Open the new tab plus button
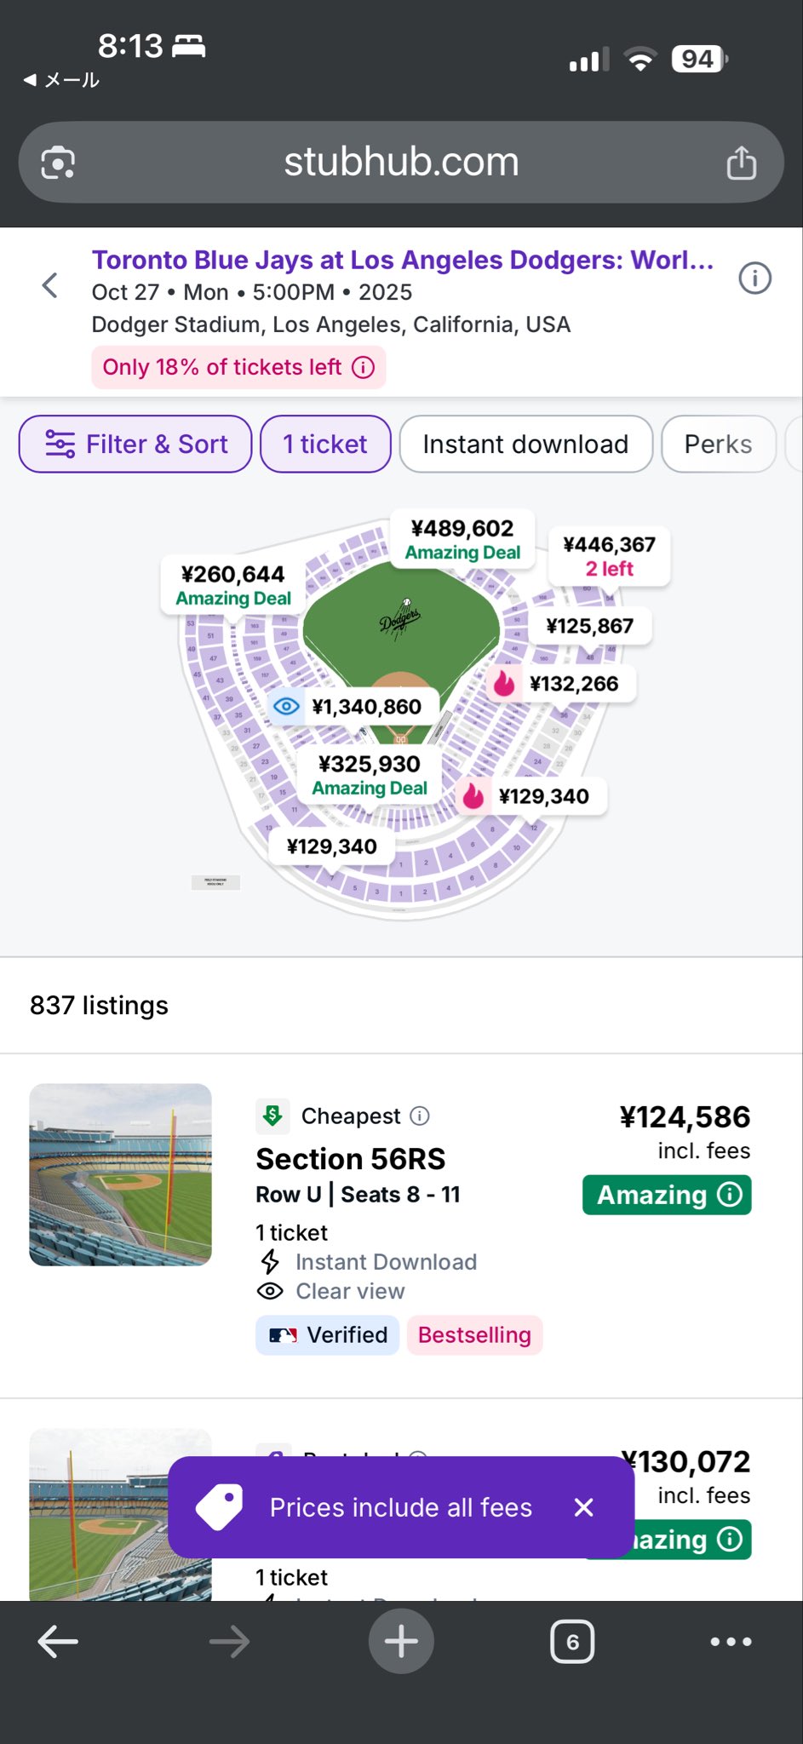 click(x=401, y=1641)
